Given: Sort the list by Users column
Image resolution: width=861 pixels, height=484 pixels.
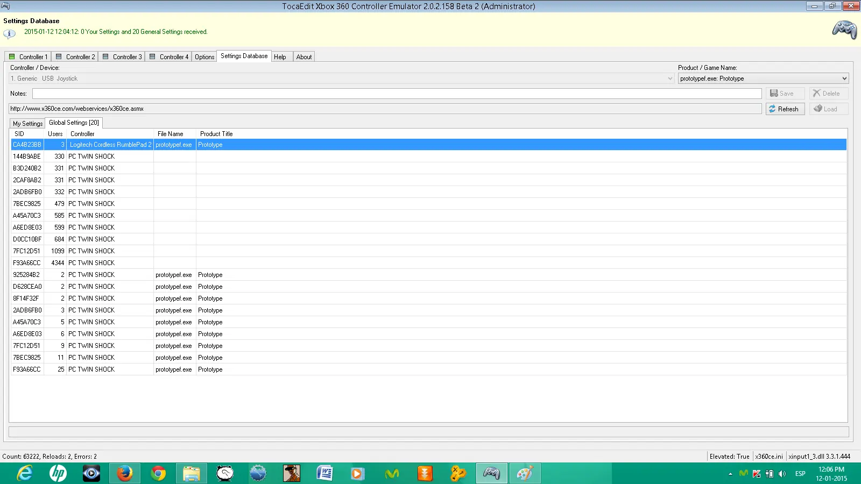Looking at the screenshot, I should 55,134.
